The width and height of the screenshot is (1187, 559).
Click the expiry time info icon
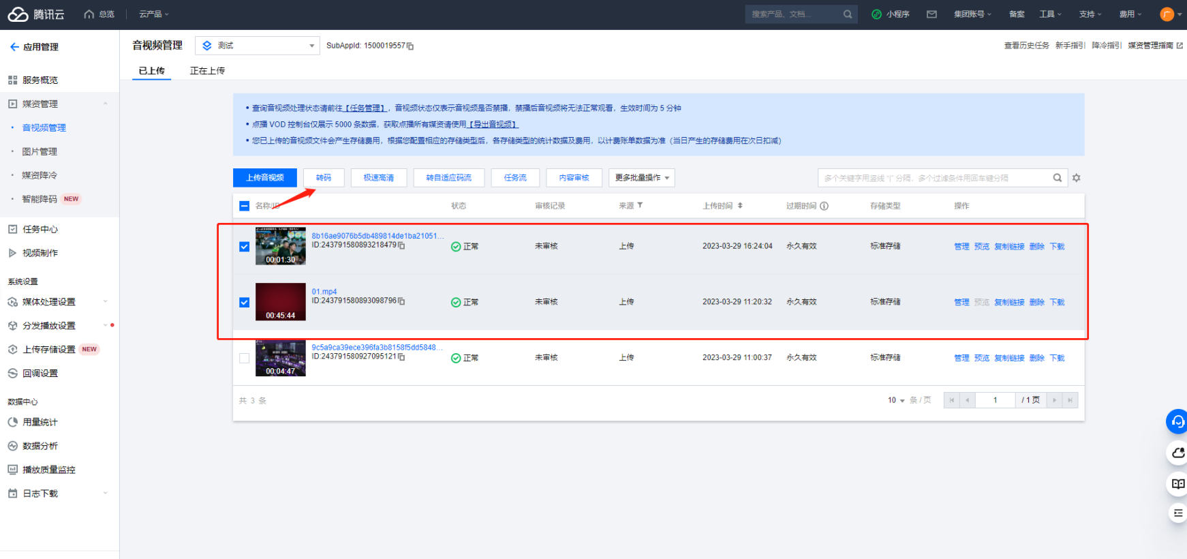pyautogui.click(x=824, y=206)
